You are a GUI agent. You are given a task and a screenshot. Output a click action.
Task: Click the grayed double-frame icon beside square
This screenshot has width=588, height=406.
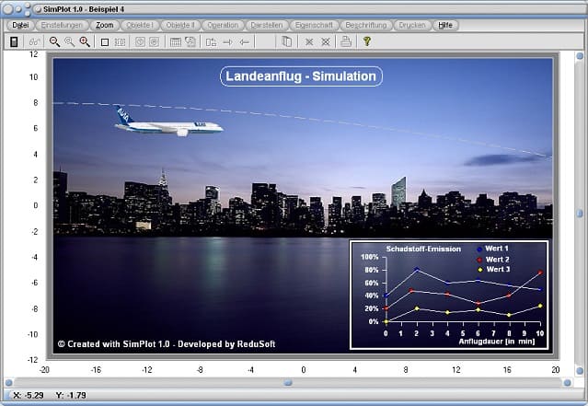(x=120, y=42)
